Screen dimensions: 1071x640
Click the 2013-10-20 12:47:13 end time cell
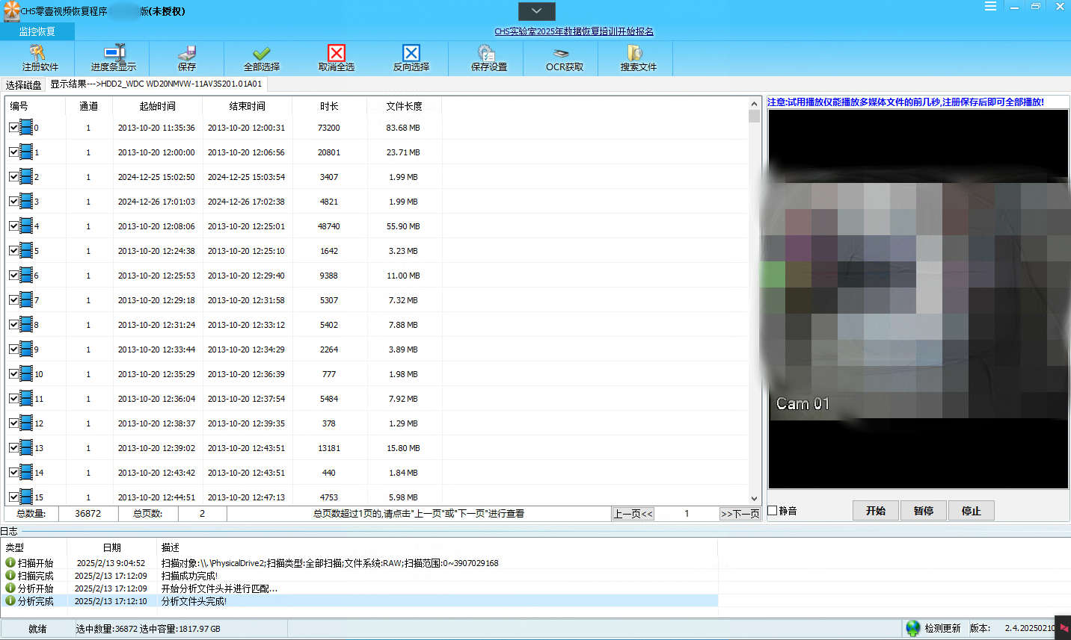coord(246,497)
